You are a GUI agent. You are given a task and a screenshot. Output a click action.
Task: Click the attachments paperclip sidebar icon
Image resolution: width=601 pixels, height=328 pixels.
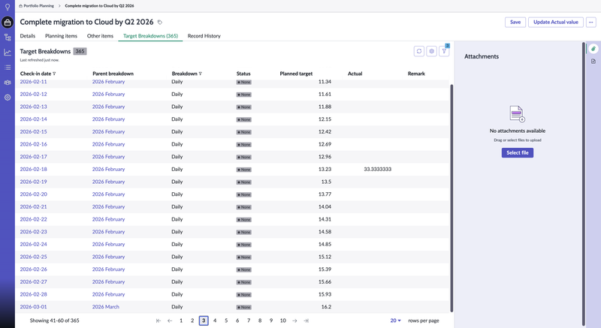pos(593,49)
